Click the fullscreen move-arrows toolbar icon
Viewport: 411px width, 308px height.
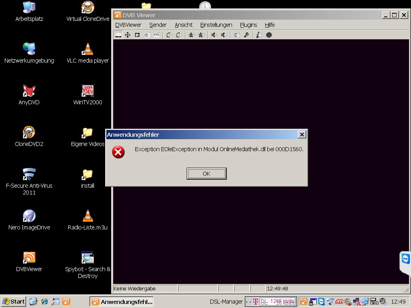pyautogui.click(x=128, y=35)
